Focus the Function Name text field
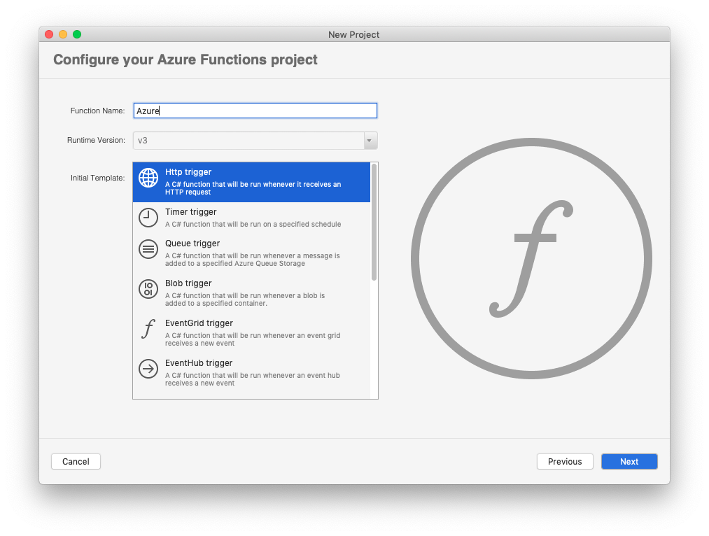This screenshot has height=536, width=709. click(x=255, y=111)
